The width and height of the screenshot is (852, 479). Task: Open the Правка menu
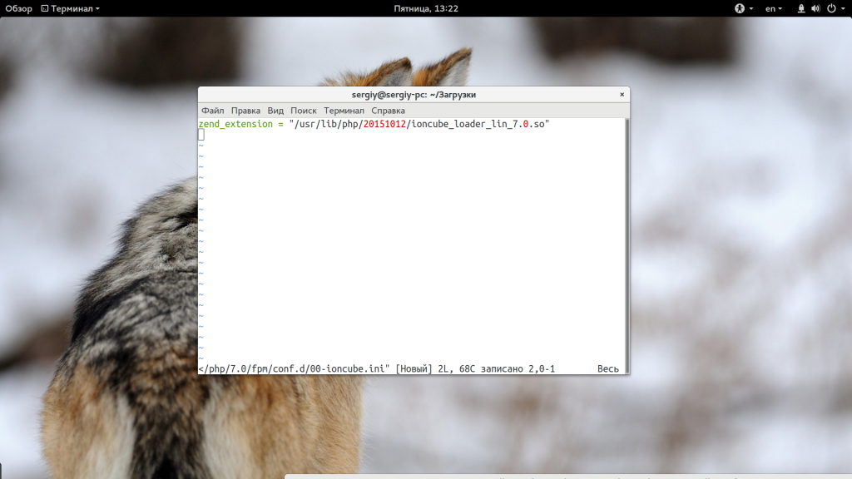245,111
